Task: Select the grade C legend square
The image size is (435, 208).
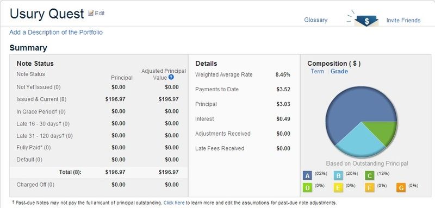Action: pyautogui.click(x=370, y=175)
